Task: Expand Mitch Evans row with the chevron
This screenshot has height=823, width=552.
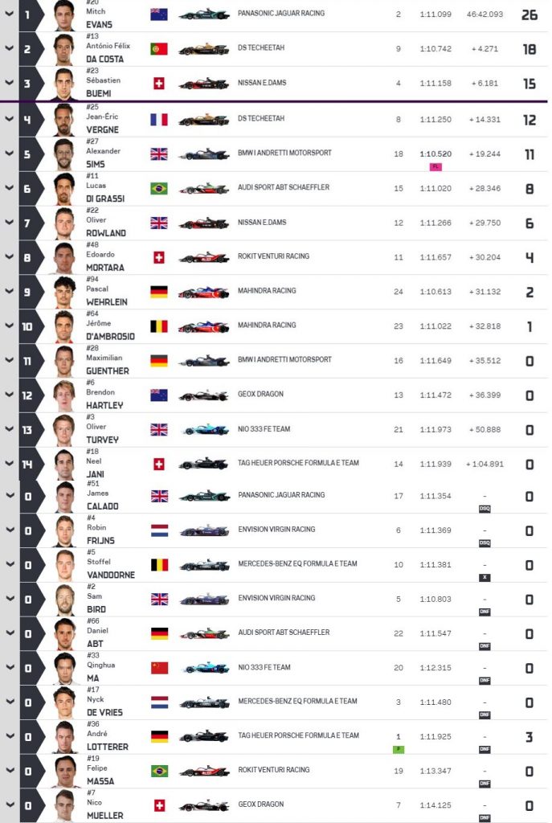Action: (x=10, y=14)
